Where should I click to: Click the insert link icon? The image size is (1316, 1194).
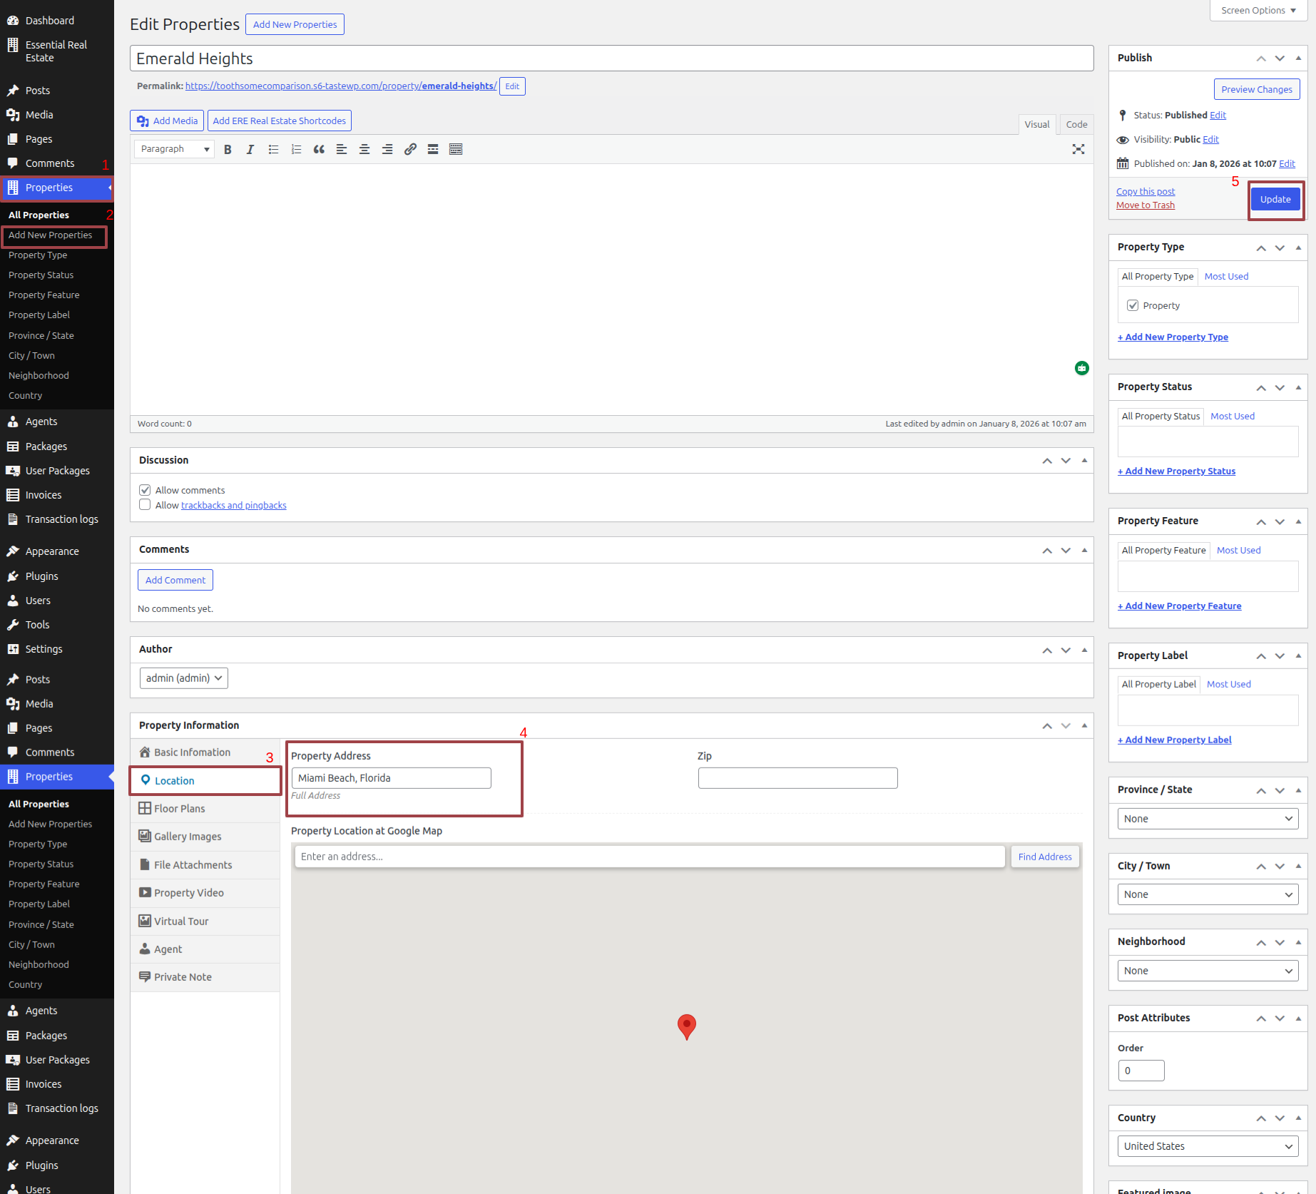click(410, 149)
